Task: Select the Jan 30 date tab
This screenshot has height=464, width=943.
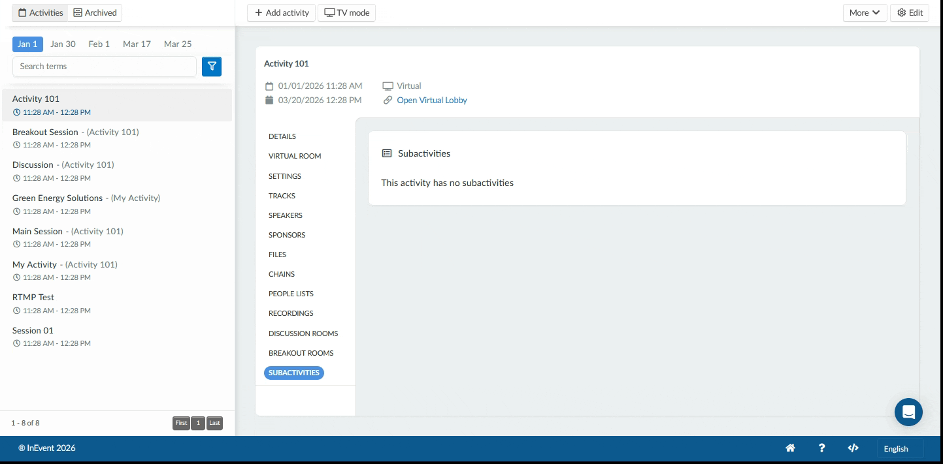Action: pyautogui.click(x=63, y=44)
